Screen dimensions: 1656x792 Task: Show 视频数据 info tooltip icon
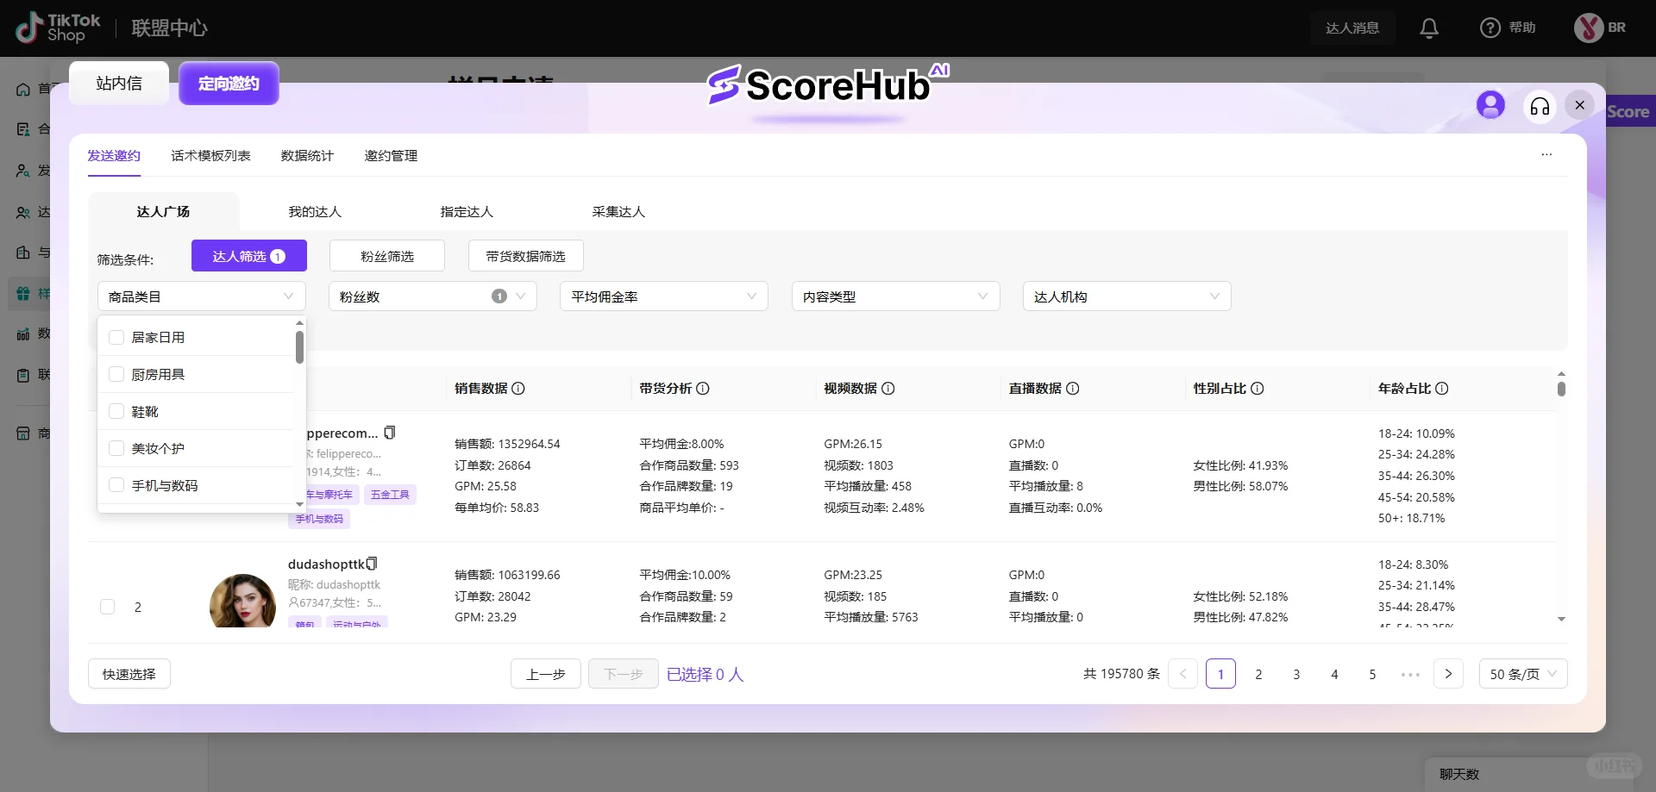coord(888,389)
